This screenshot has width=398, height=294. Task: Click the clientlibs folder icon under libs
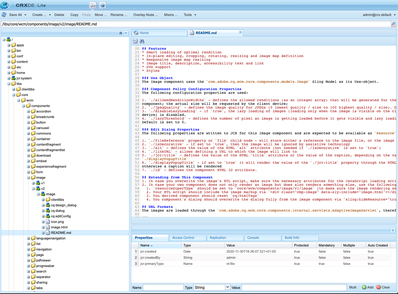pyautogui.click(x=18, y=89)
